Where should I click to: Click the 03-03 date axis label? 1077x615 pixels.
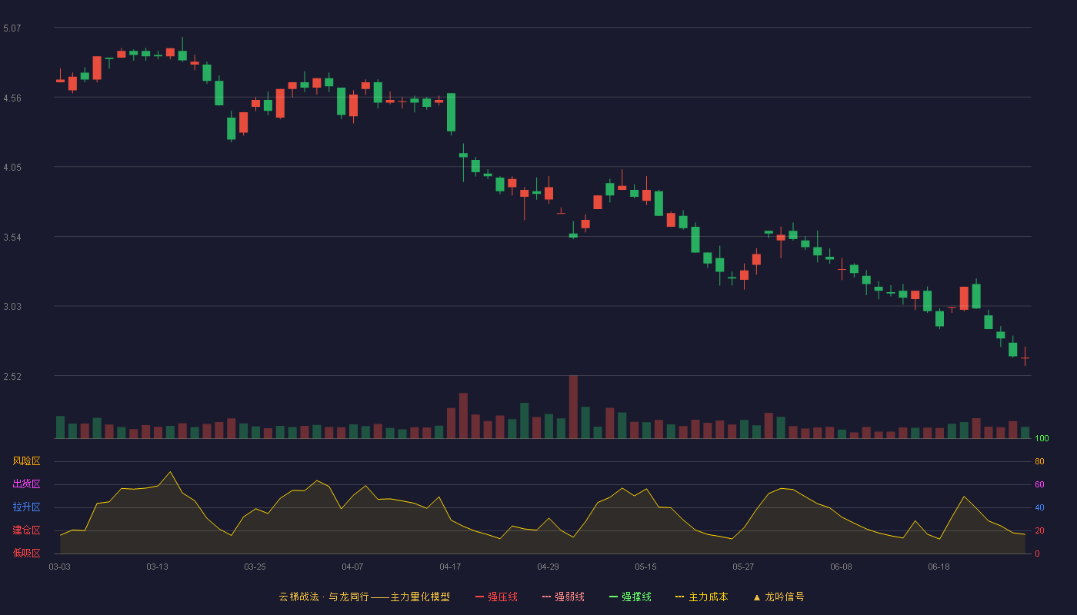[60, 567]
